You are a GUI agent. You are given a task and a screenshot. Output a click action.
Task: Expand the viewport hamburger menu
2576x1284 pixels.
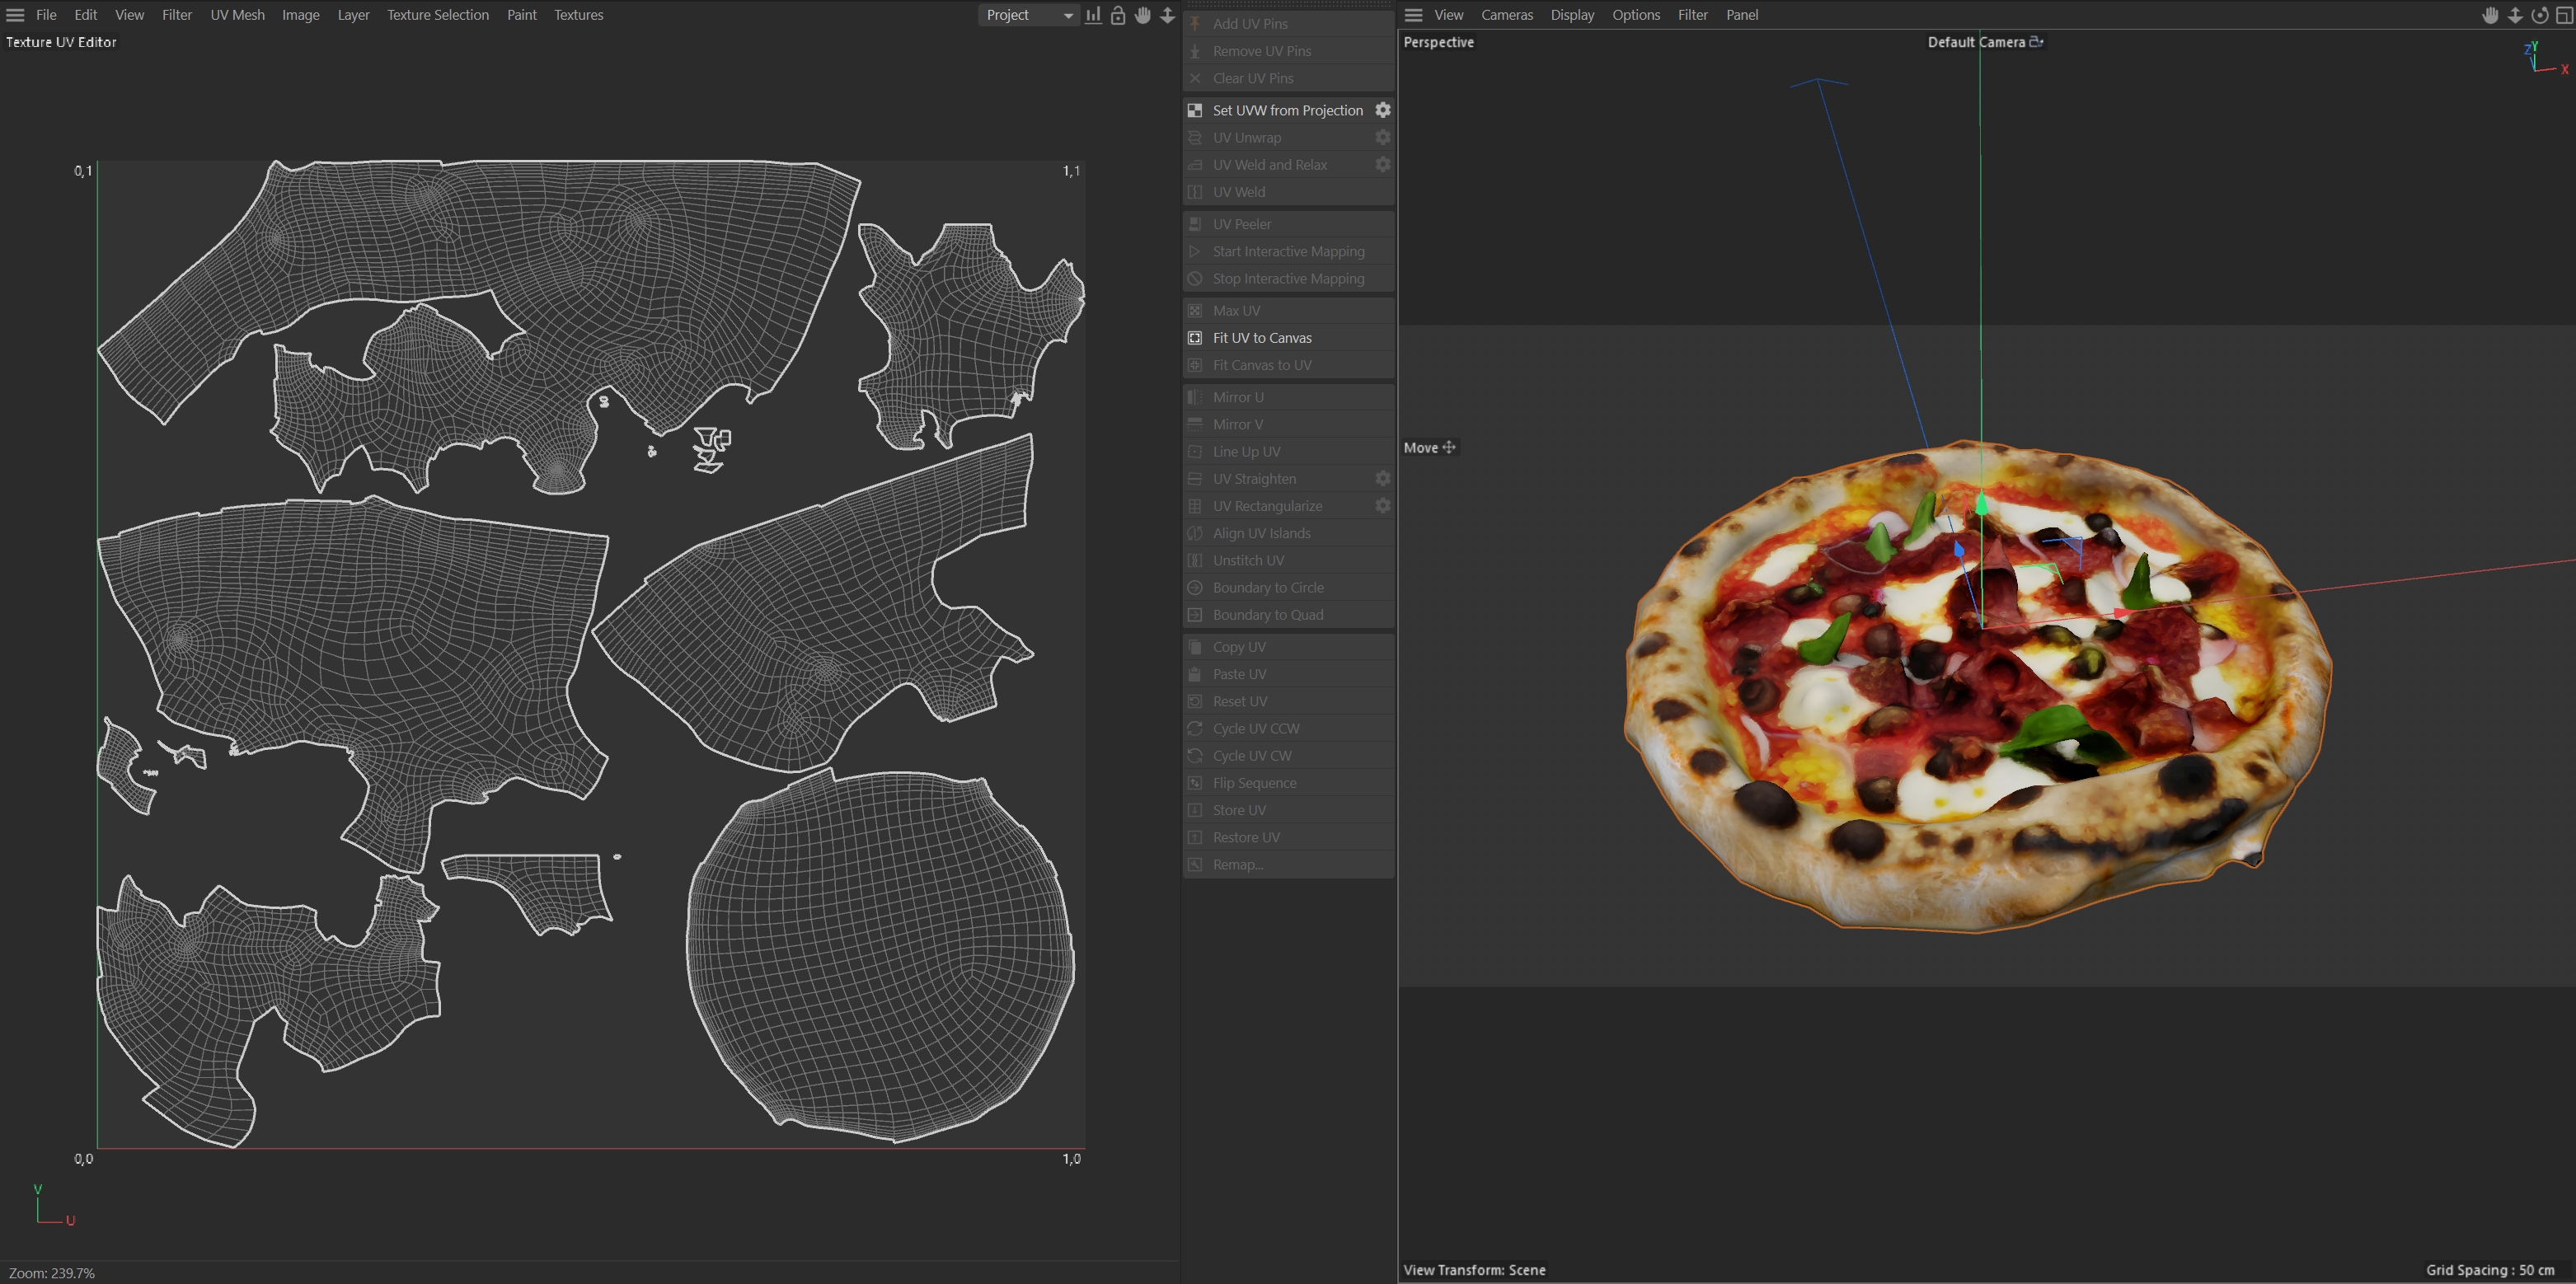tap(1413, 15)
